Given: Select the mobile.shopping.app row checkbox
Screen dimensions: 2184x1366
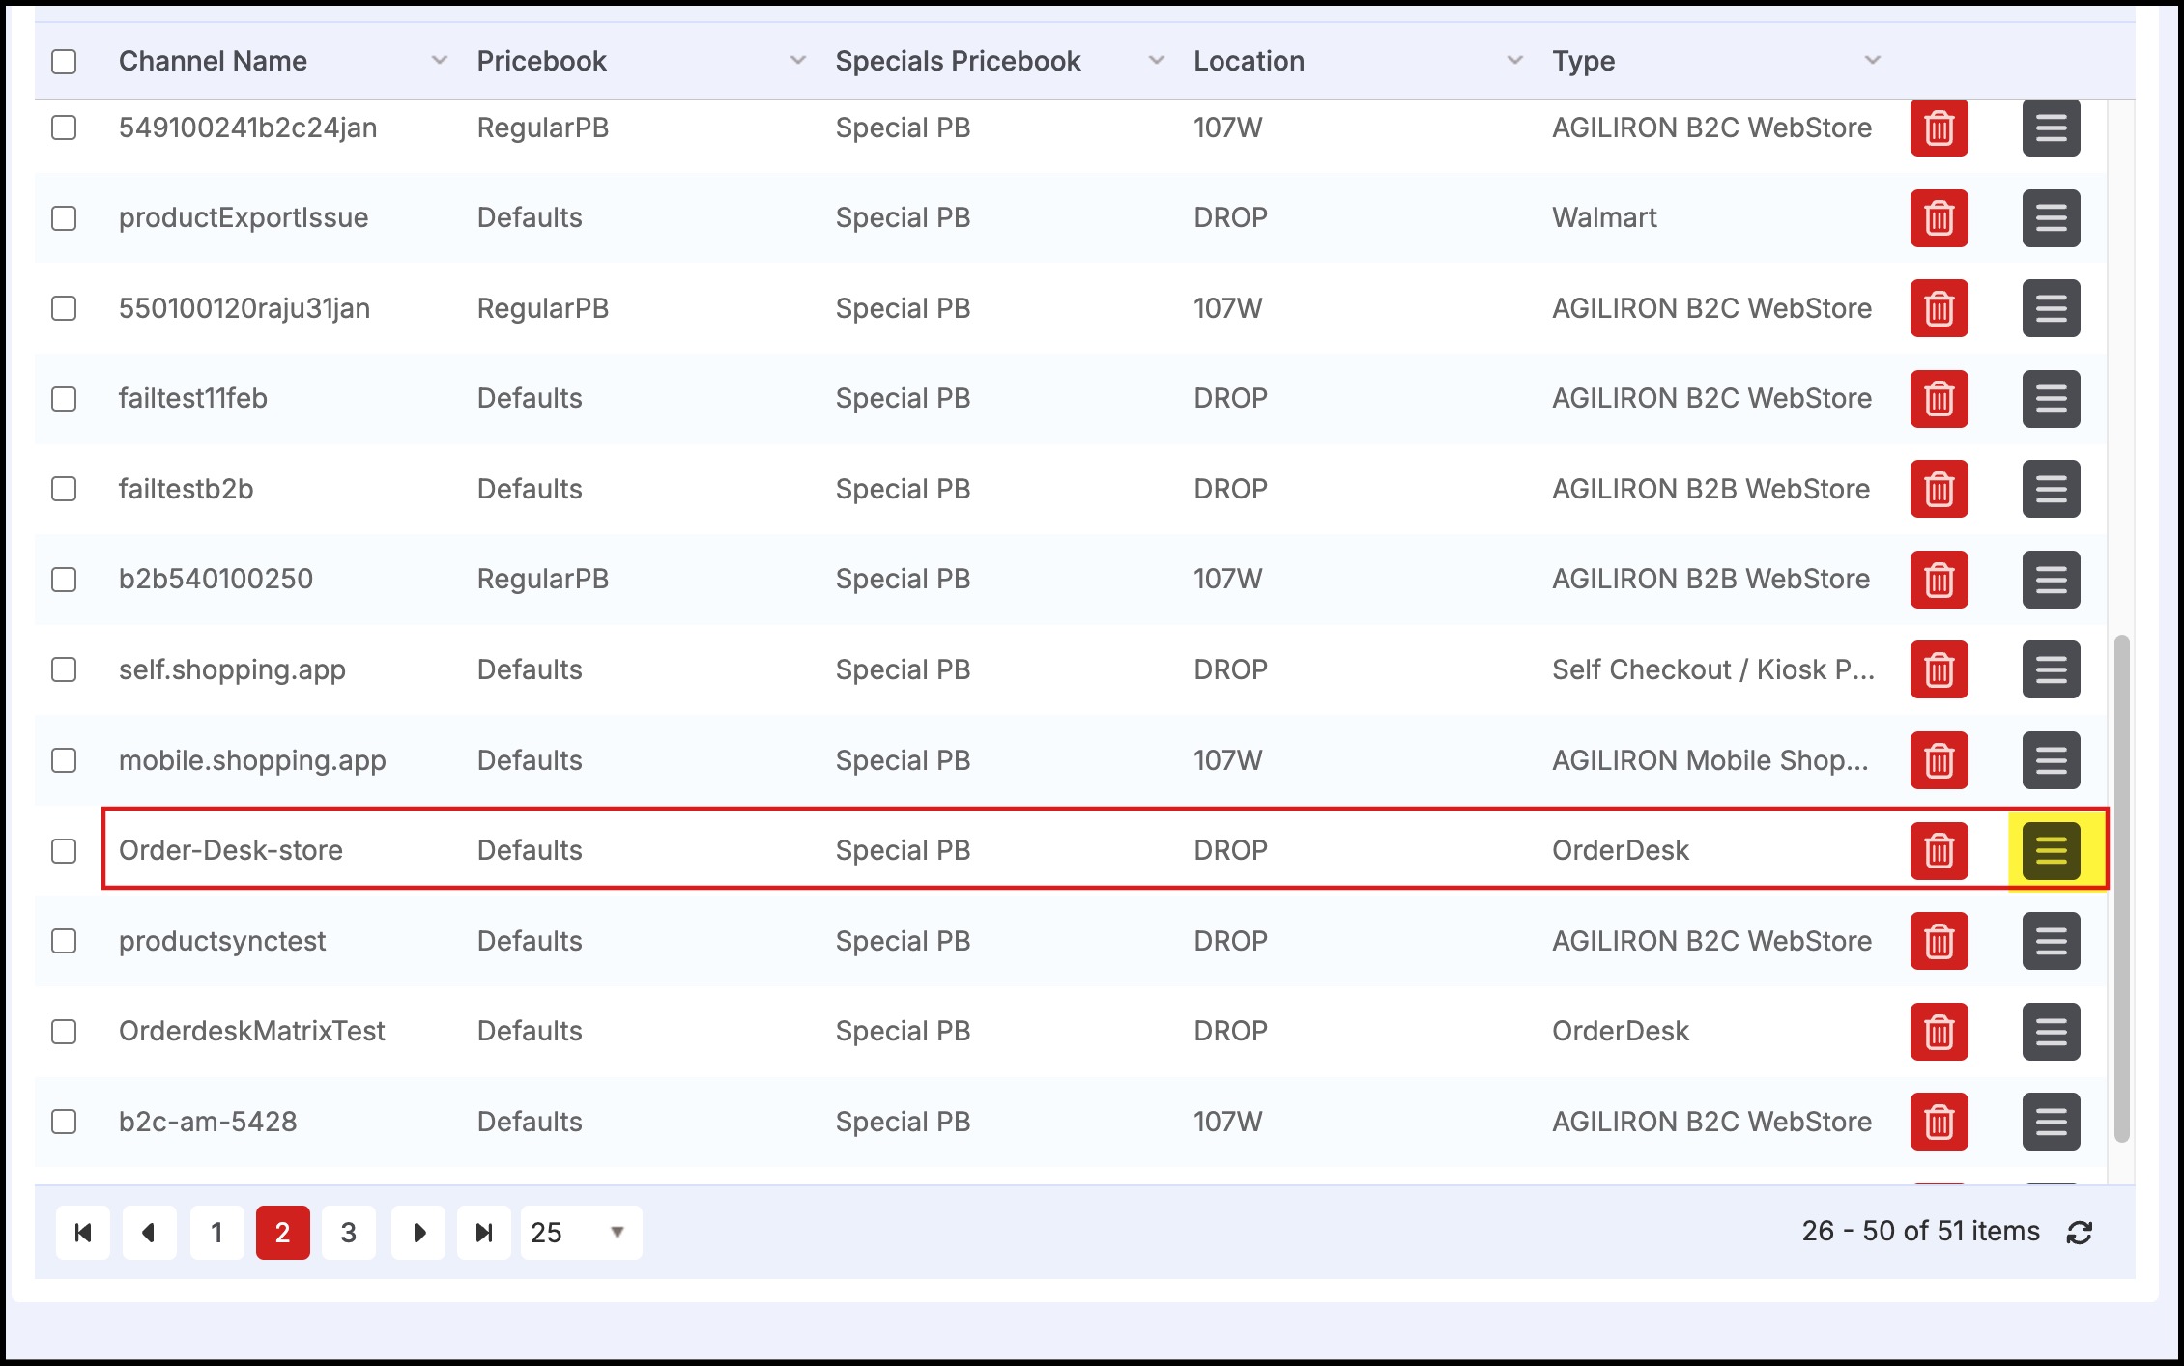Looking at the screenshot, I should 64,760.
